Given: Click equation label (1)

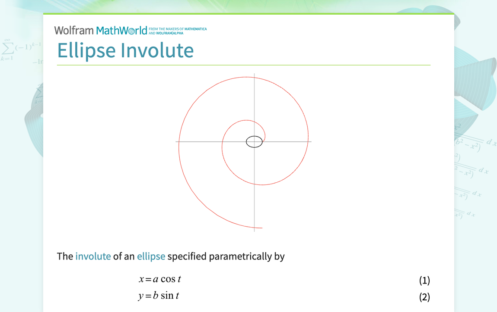Looking at the screenshot, I should coord(425,280).
